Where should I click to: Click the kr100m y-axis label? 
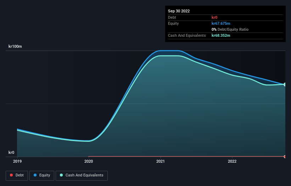coord(15,46)
